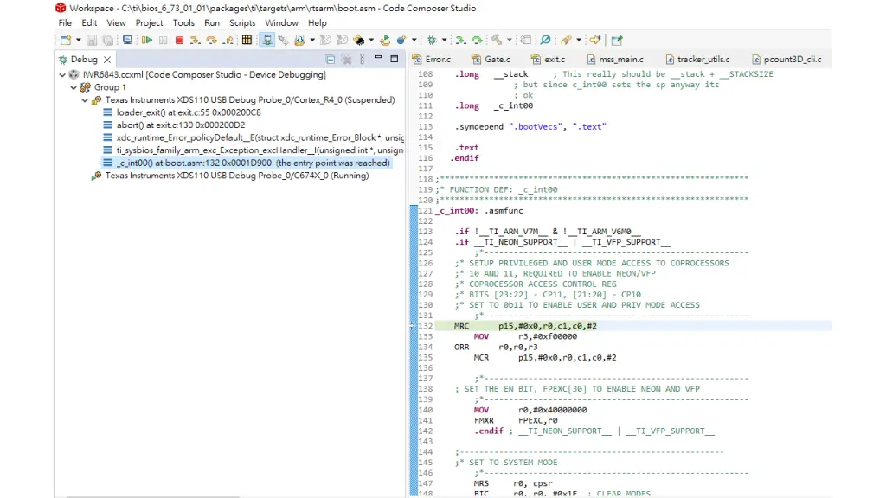Open the Build hammer dropdown arrow
Screen dimensions: 886x498
point(509,40)
